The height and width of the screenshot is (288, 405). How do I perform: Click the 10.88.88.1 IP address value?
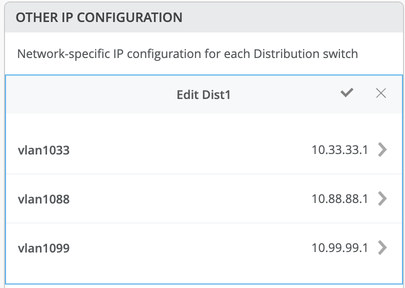coord(339,198)
